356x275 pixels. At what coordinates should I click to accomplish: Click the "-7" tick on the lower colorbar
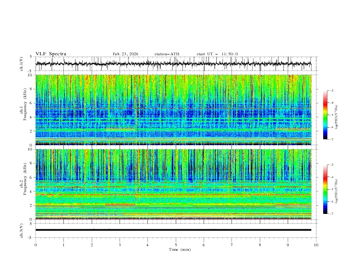[332, 214]
